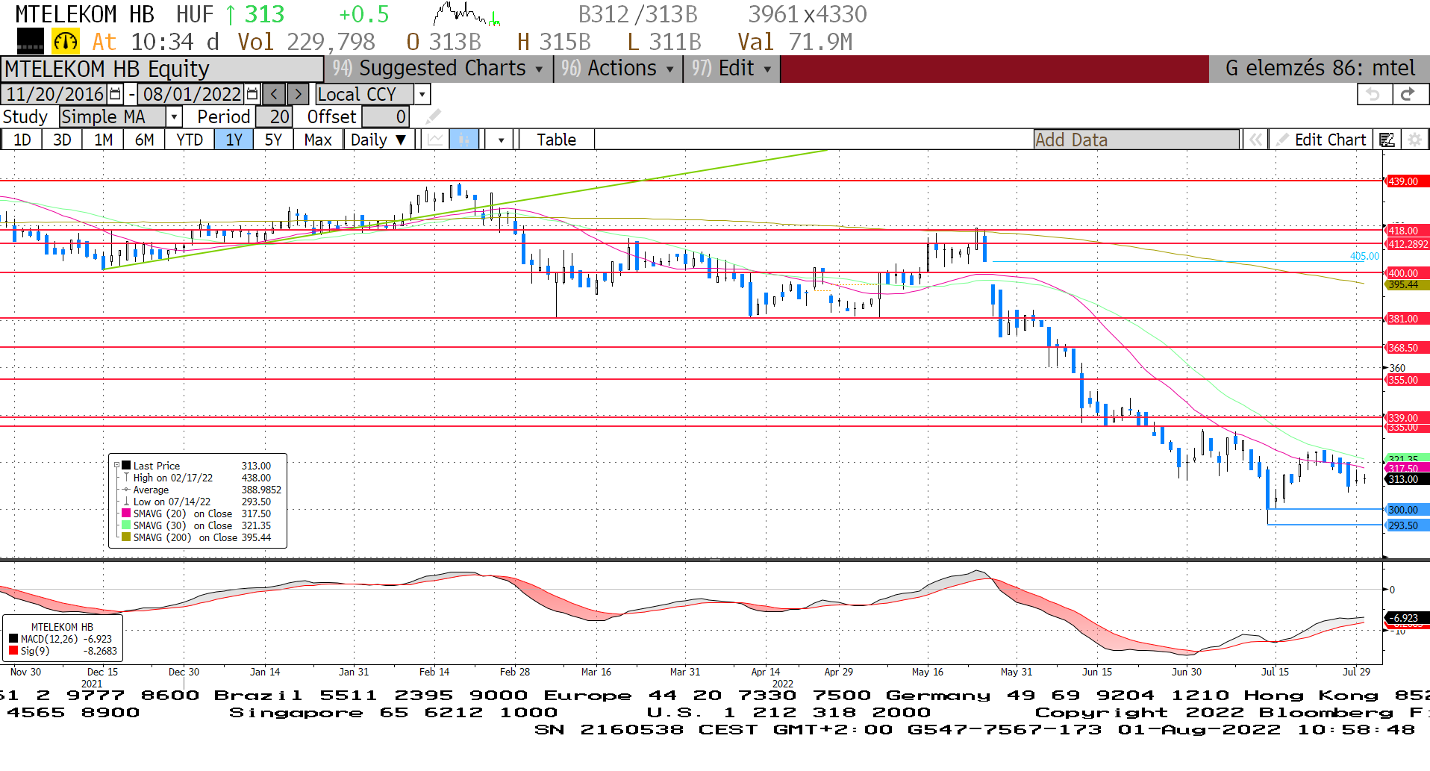Open the annotations notes icon

coord(1387,140)
